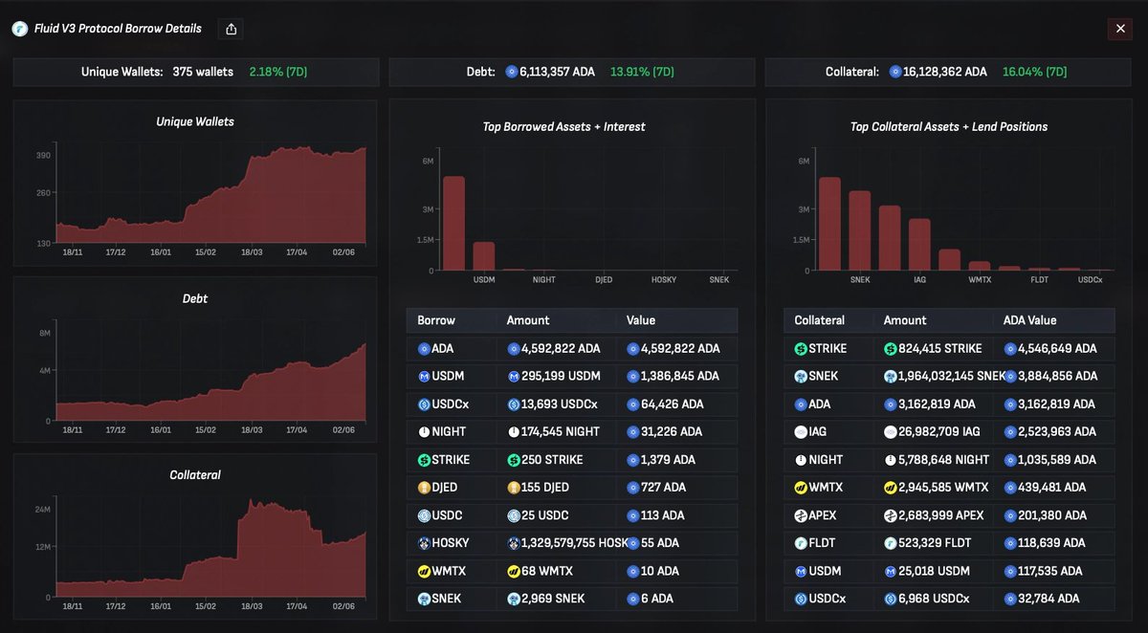Click the USDM token icon in Borrow column
Image resolution: width=1148 pixels, height=633 pixels.
click(x=424, y=377)
